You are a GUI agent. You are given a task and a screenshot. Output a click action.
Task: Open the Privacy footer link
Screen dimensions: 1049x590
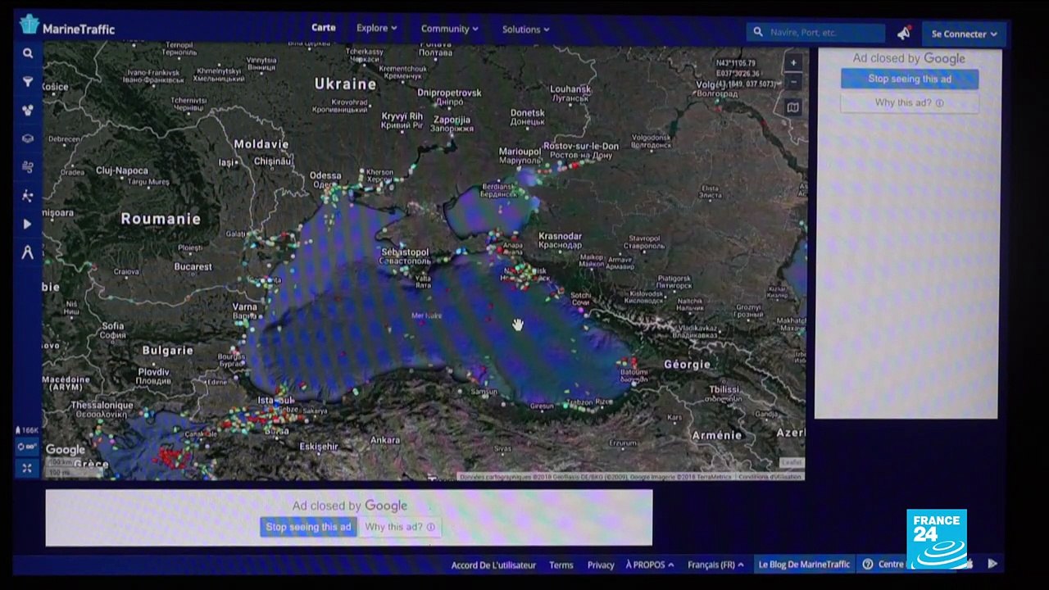(601, 565)
